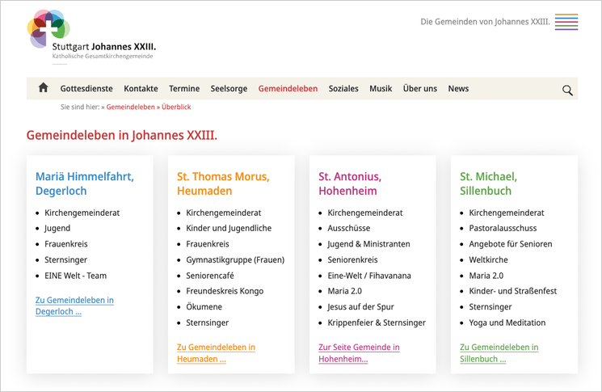Click the 'Weltkirche' item
Image resolution: width=602 pixels, height=392 pixels.
coord(488,260)
